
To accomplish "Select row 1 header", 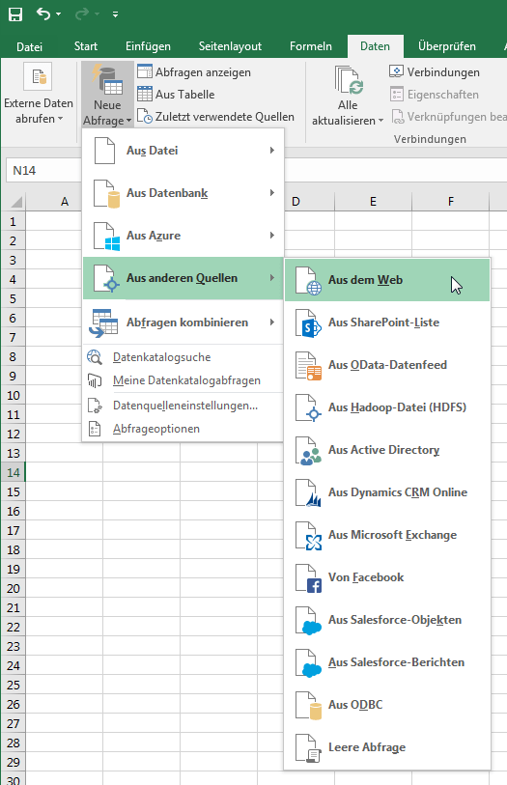I will [13, 222].
